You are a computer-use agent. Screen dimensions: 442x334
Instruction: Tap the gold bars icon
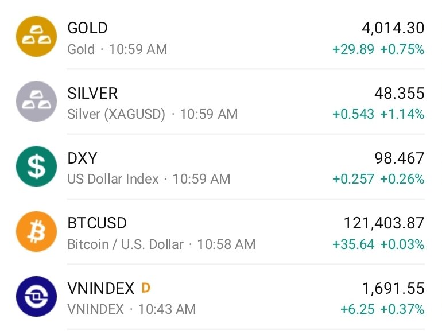point(36,37)
